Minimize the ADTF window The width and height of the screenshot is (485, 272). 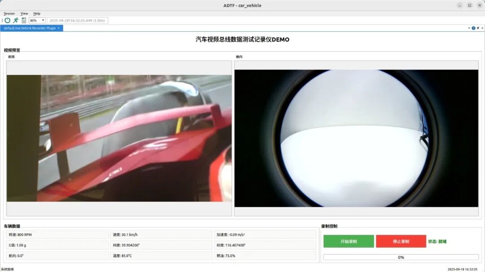(460, 5)
